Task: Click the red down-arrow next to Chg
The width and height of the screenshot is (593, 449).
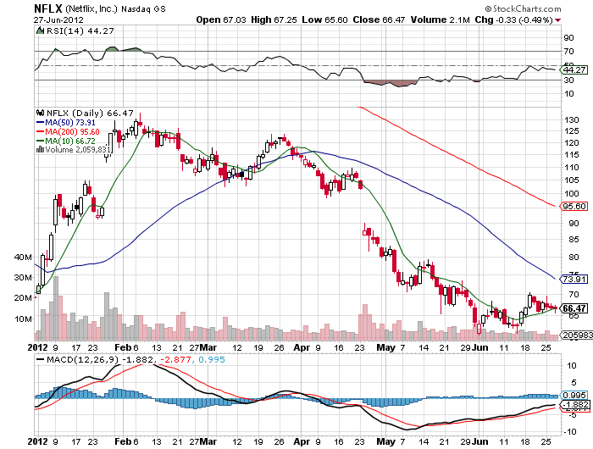Action: coord(557,20)
